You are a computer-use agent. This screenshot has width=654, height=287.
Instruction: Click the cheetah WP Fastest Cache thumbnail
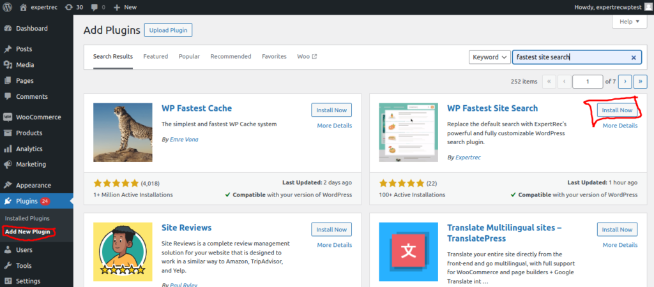pos(123,133)
